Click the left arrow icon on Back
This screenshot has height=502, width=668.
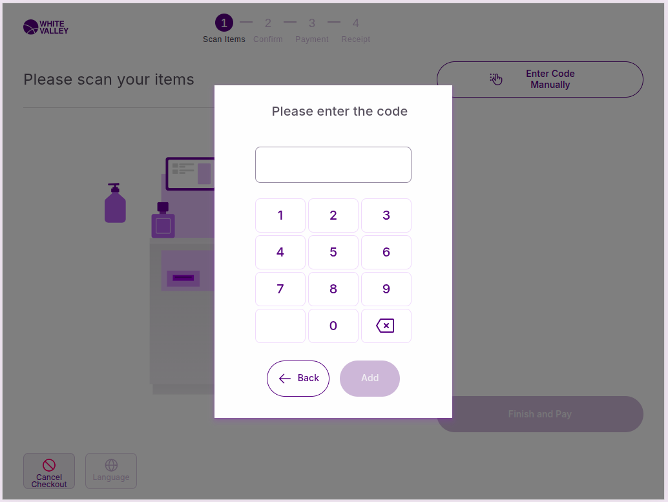pyautogui.click(x=285, y=379)
